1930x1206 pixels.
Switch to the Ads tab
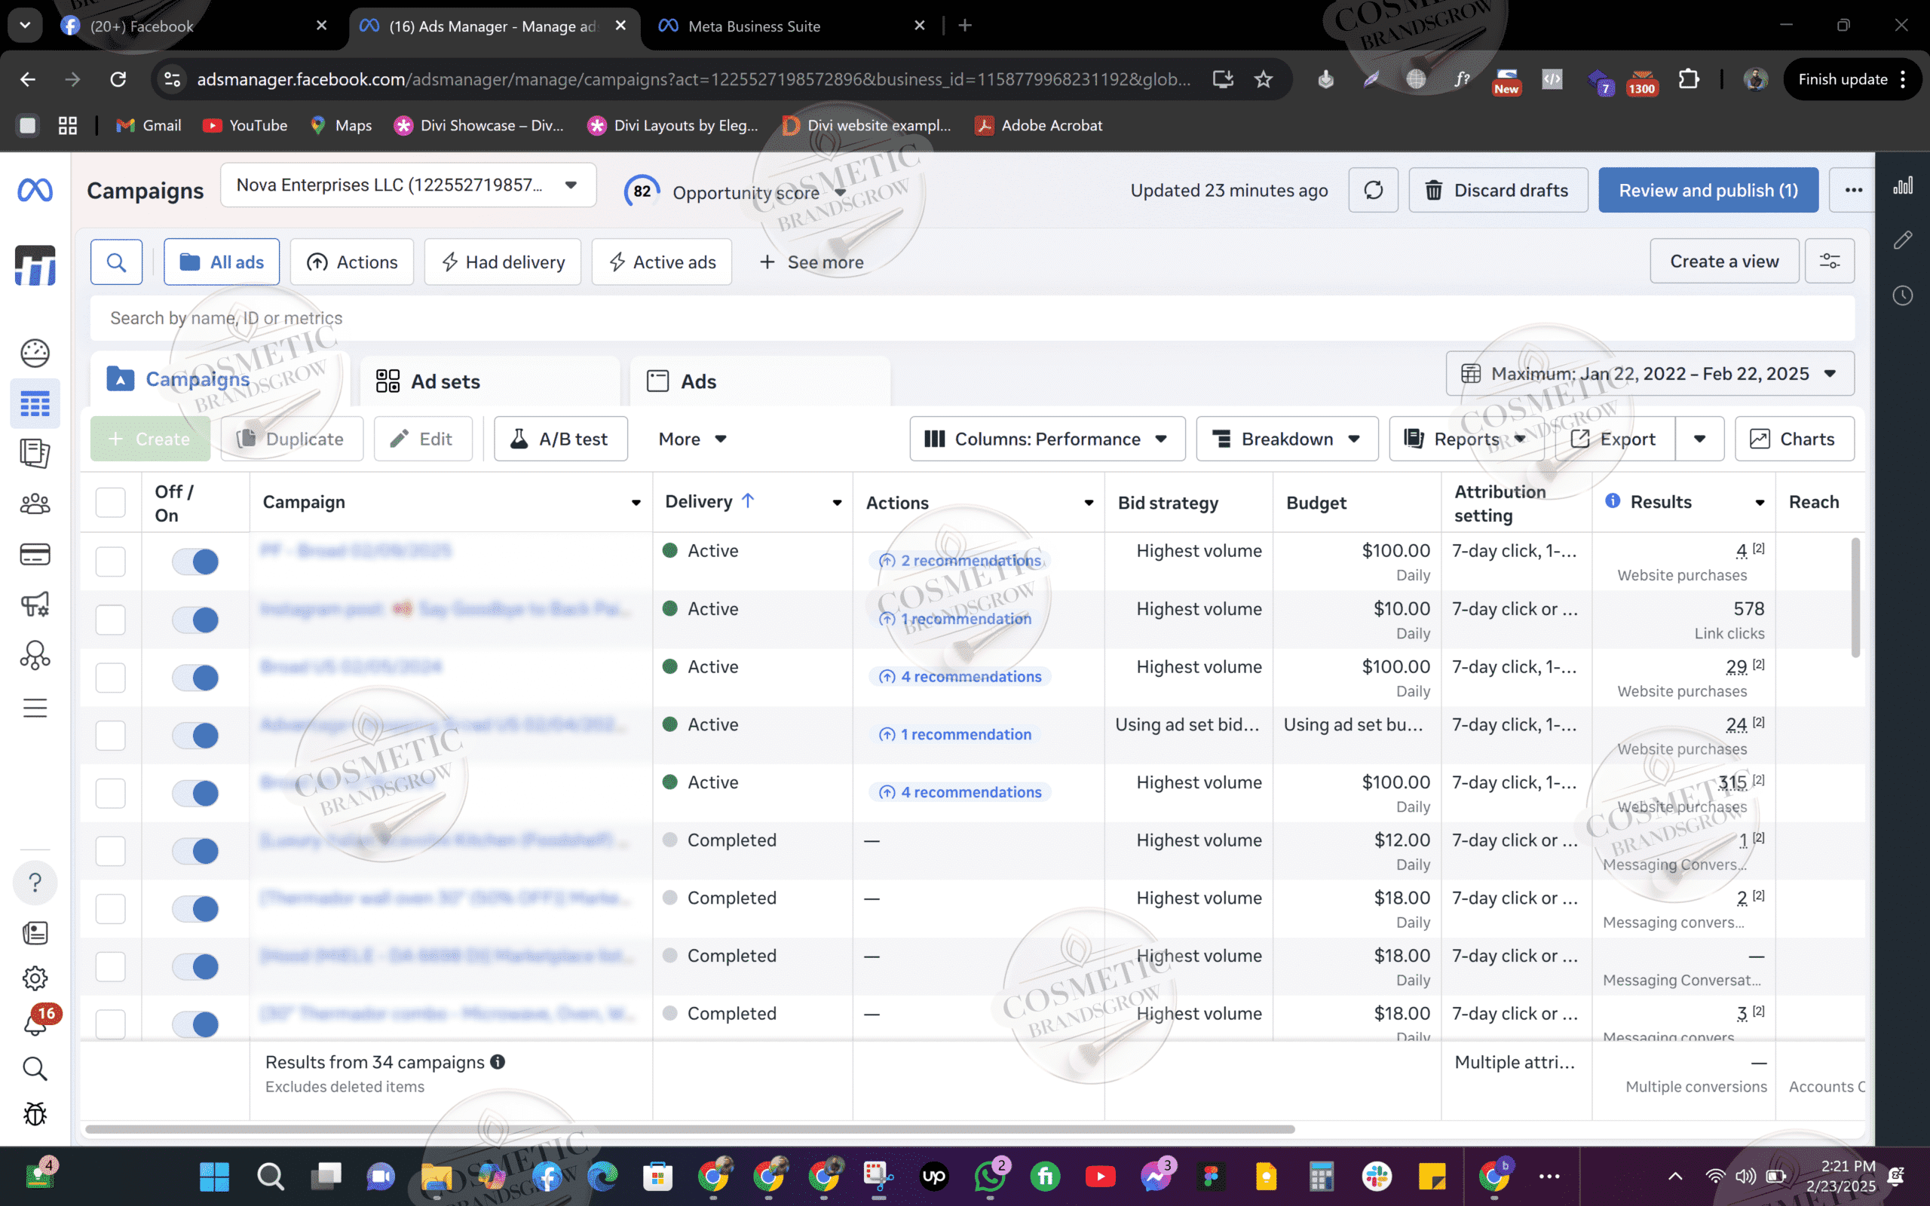(x=698, y=381)
